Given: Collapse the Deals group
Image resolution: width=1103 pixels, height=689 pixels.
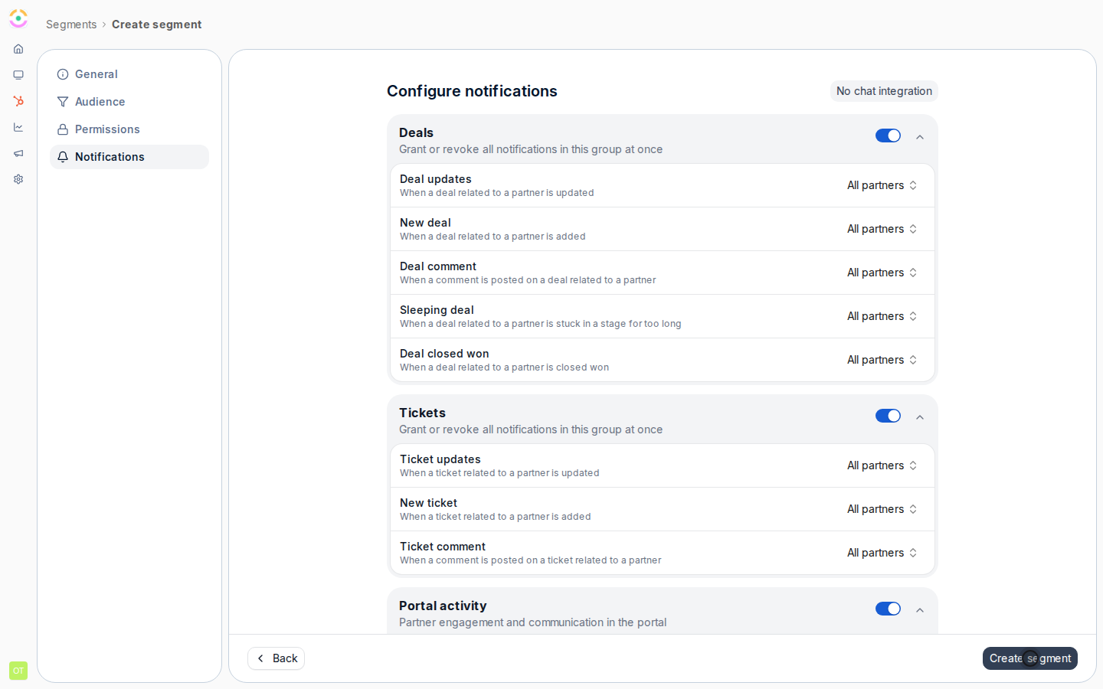Looking at the screenshot, I should coord(920,137).
